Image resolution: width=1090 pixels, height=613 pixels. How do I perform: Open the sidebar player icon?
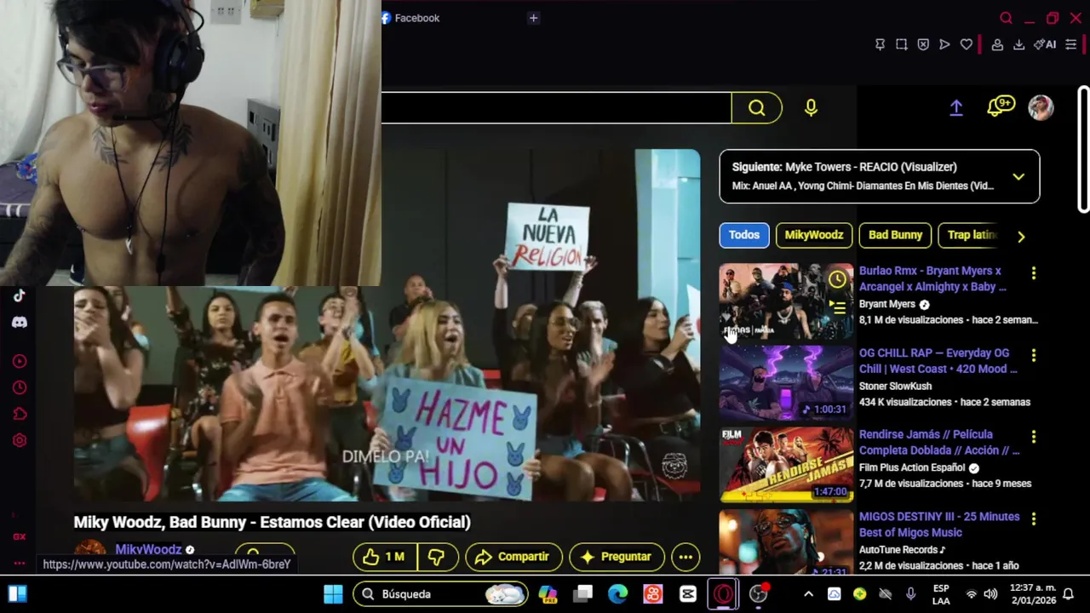20,361
